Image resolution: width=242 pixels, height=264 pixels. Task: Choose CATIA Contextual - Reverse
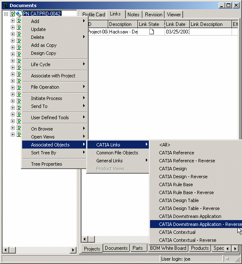[196, 240]
